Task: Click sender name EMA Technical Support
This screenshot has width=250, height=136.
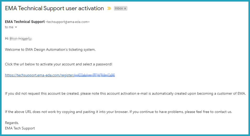Action: click(25, 22)
